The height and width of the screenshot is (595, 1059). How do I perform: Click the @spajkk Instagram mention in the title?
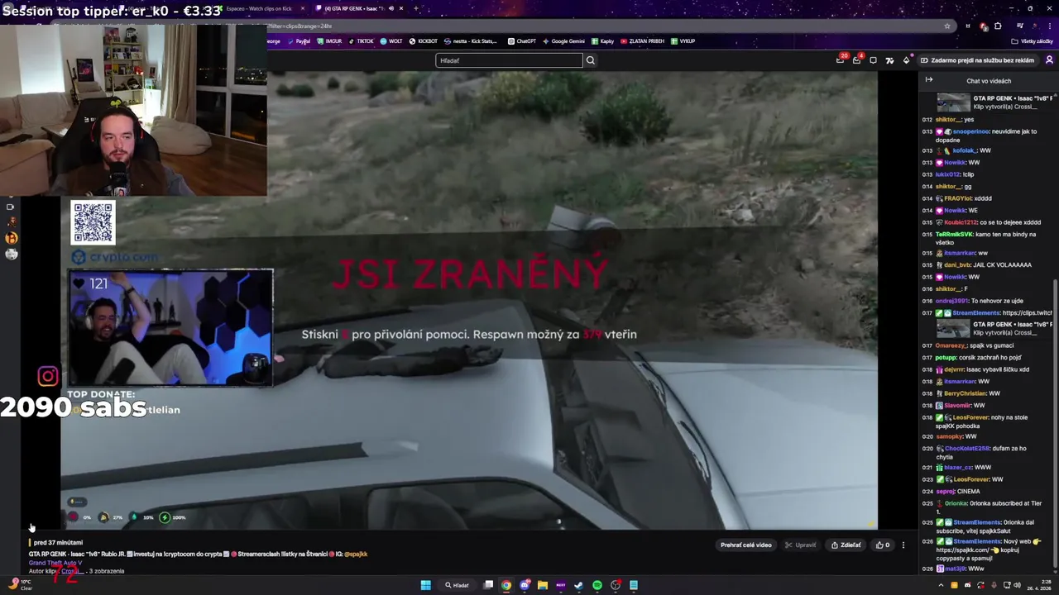[x=356, y=554]
